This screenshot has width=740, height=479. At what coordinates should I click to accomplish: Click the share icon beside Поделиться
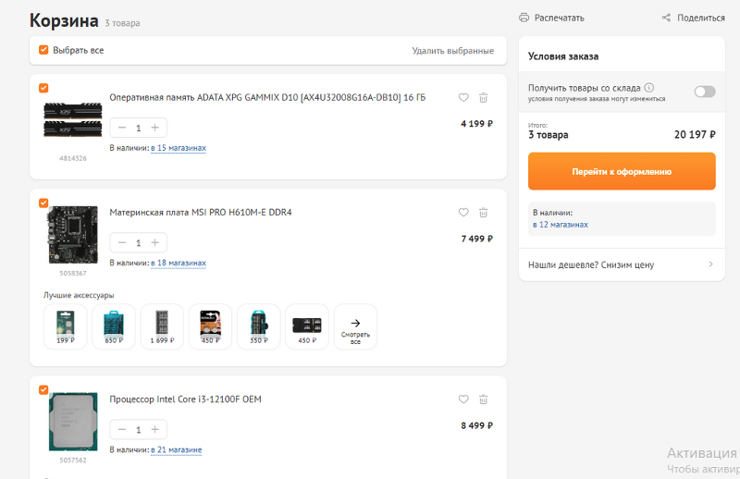pos(666,18)
